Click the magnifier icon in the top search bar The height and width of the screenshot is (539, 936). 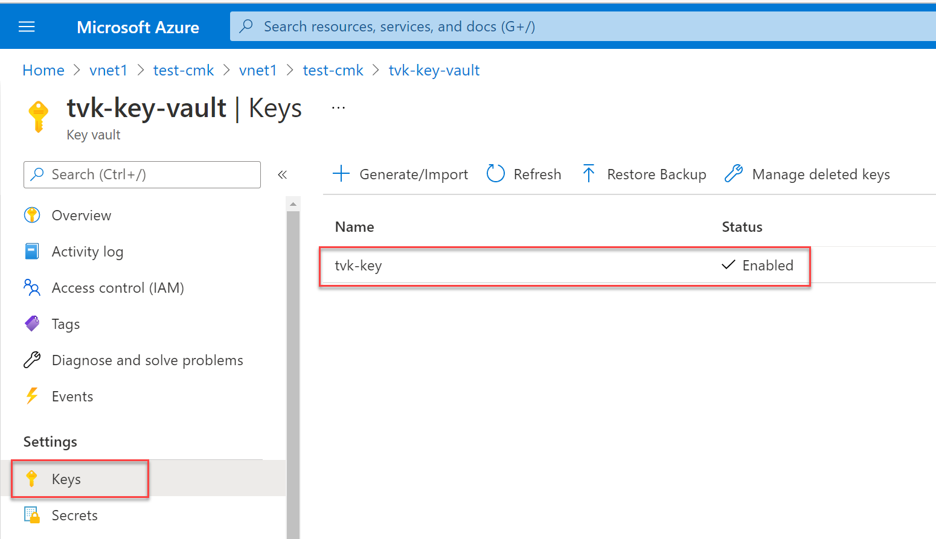(x=246, y=26)
